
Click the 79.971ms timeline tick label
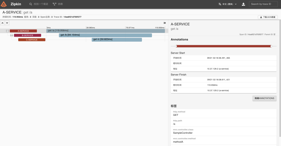(x=130, y=28)
